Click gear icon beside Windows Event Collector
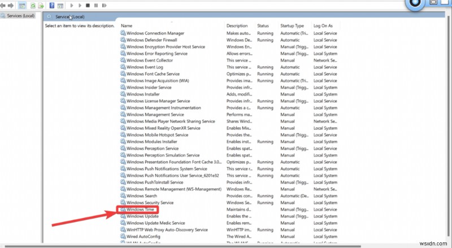Viewport: 452px width, 248px height. (x=123, y=60)
